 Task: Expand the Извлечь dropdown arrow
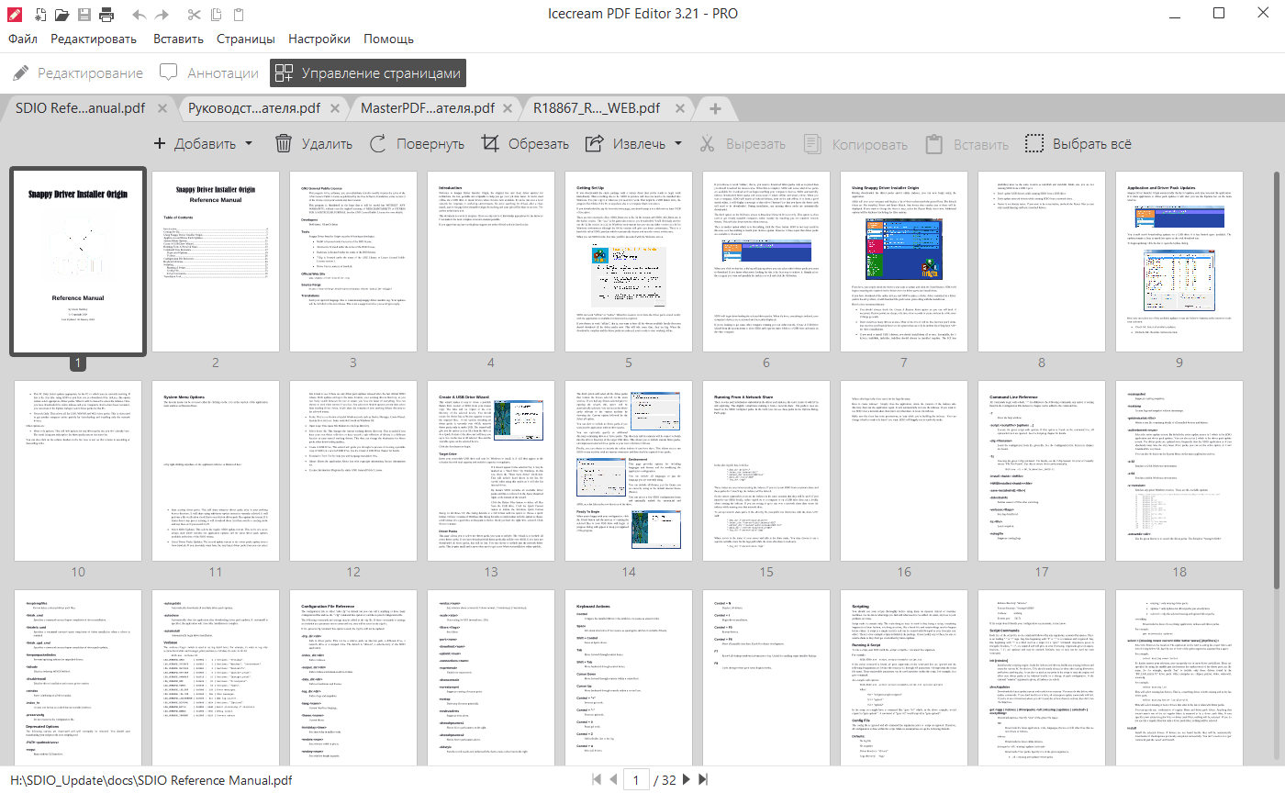[x=677, y=144]
